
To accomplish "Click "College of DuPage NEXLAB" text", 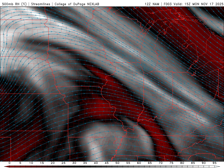I will (77, 4).
